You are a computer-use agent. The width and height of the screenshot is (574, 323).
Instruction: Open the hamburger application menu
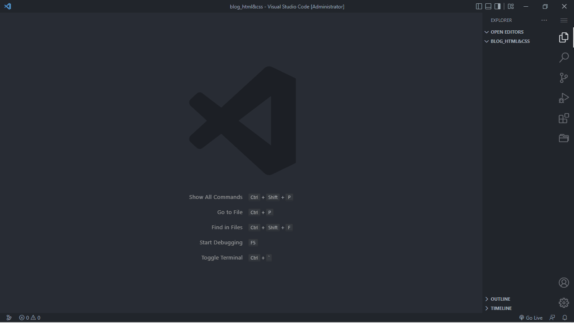point(564,20)
